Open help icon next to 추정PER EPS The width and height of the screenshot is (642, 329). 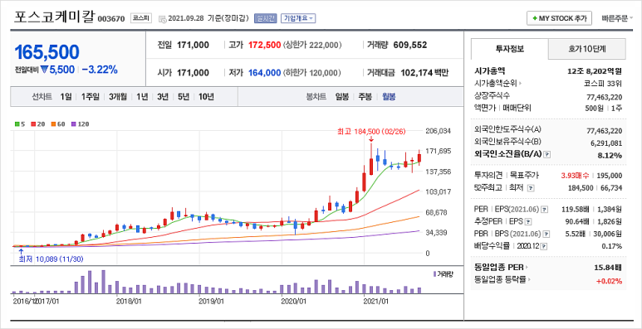pos(527,222)
